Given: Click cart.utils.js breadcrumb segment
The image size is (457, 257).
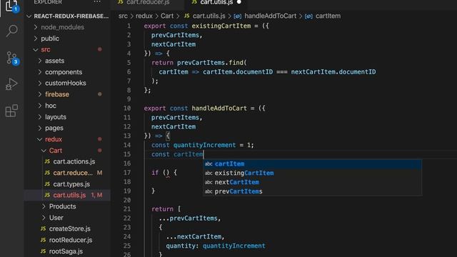Looking at the screenshot, I should click(209, 16).
